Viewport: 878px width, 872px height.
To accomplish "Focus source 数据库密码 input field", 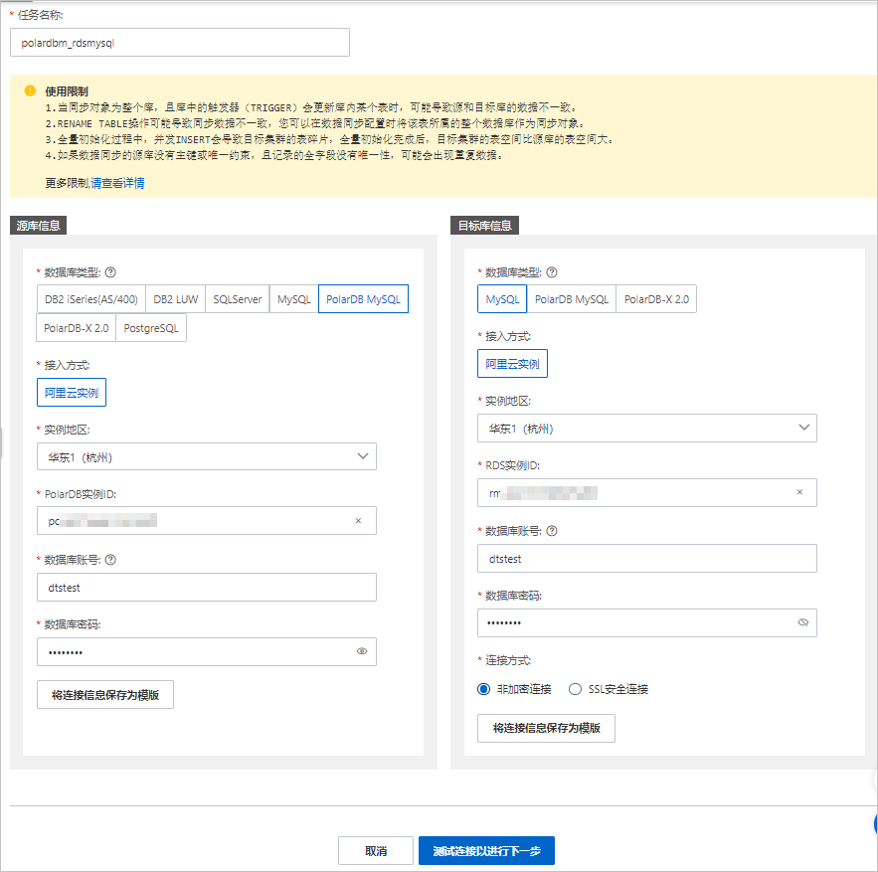I will click(x=207, y=652).
